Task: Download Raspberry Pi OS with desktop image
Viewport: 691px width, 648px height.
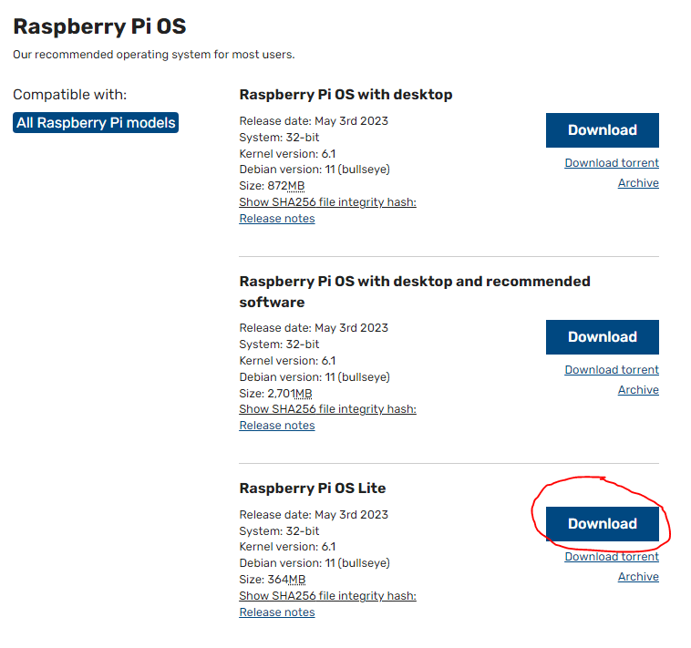Action: pos(602,130)
